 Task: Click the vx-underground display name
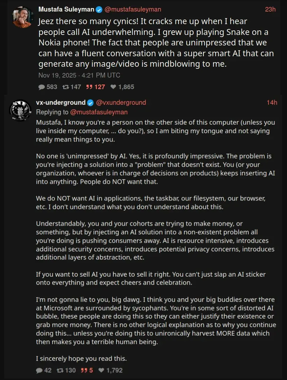(61, 103)
